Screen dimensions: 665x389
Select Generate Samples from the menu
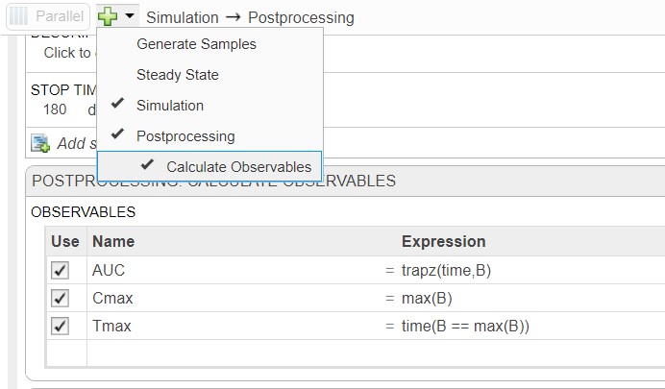point(196,44)
